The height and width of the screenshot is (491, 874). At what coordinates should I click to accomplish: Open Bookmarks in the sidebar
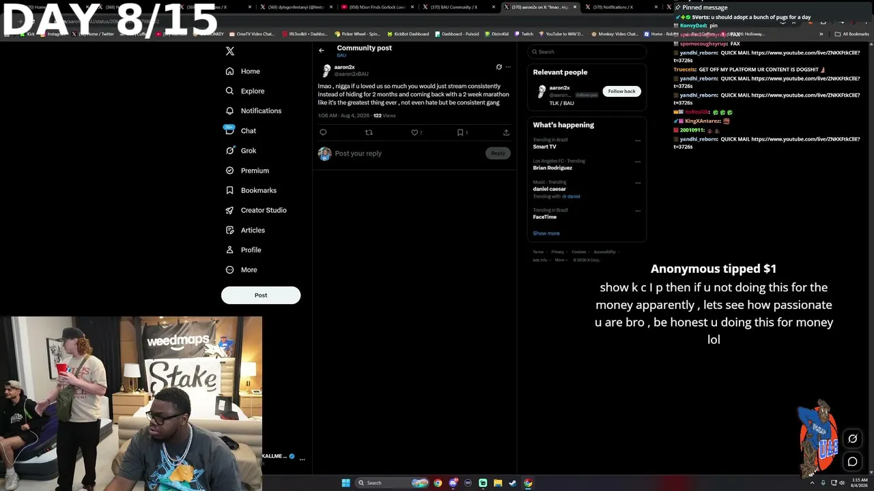pyautogui.click(x=251, y=190)
